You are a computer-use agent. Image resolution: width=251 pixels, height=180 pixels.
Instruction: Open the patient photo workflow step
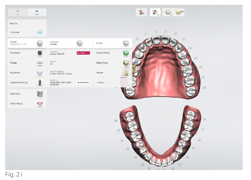pos(141,12)
